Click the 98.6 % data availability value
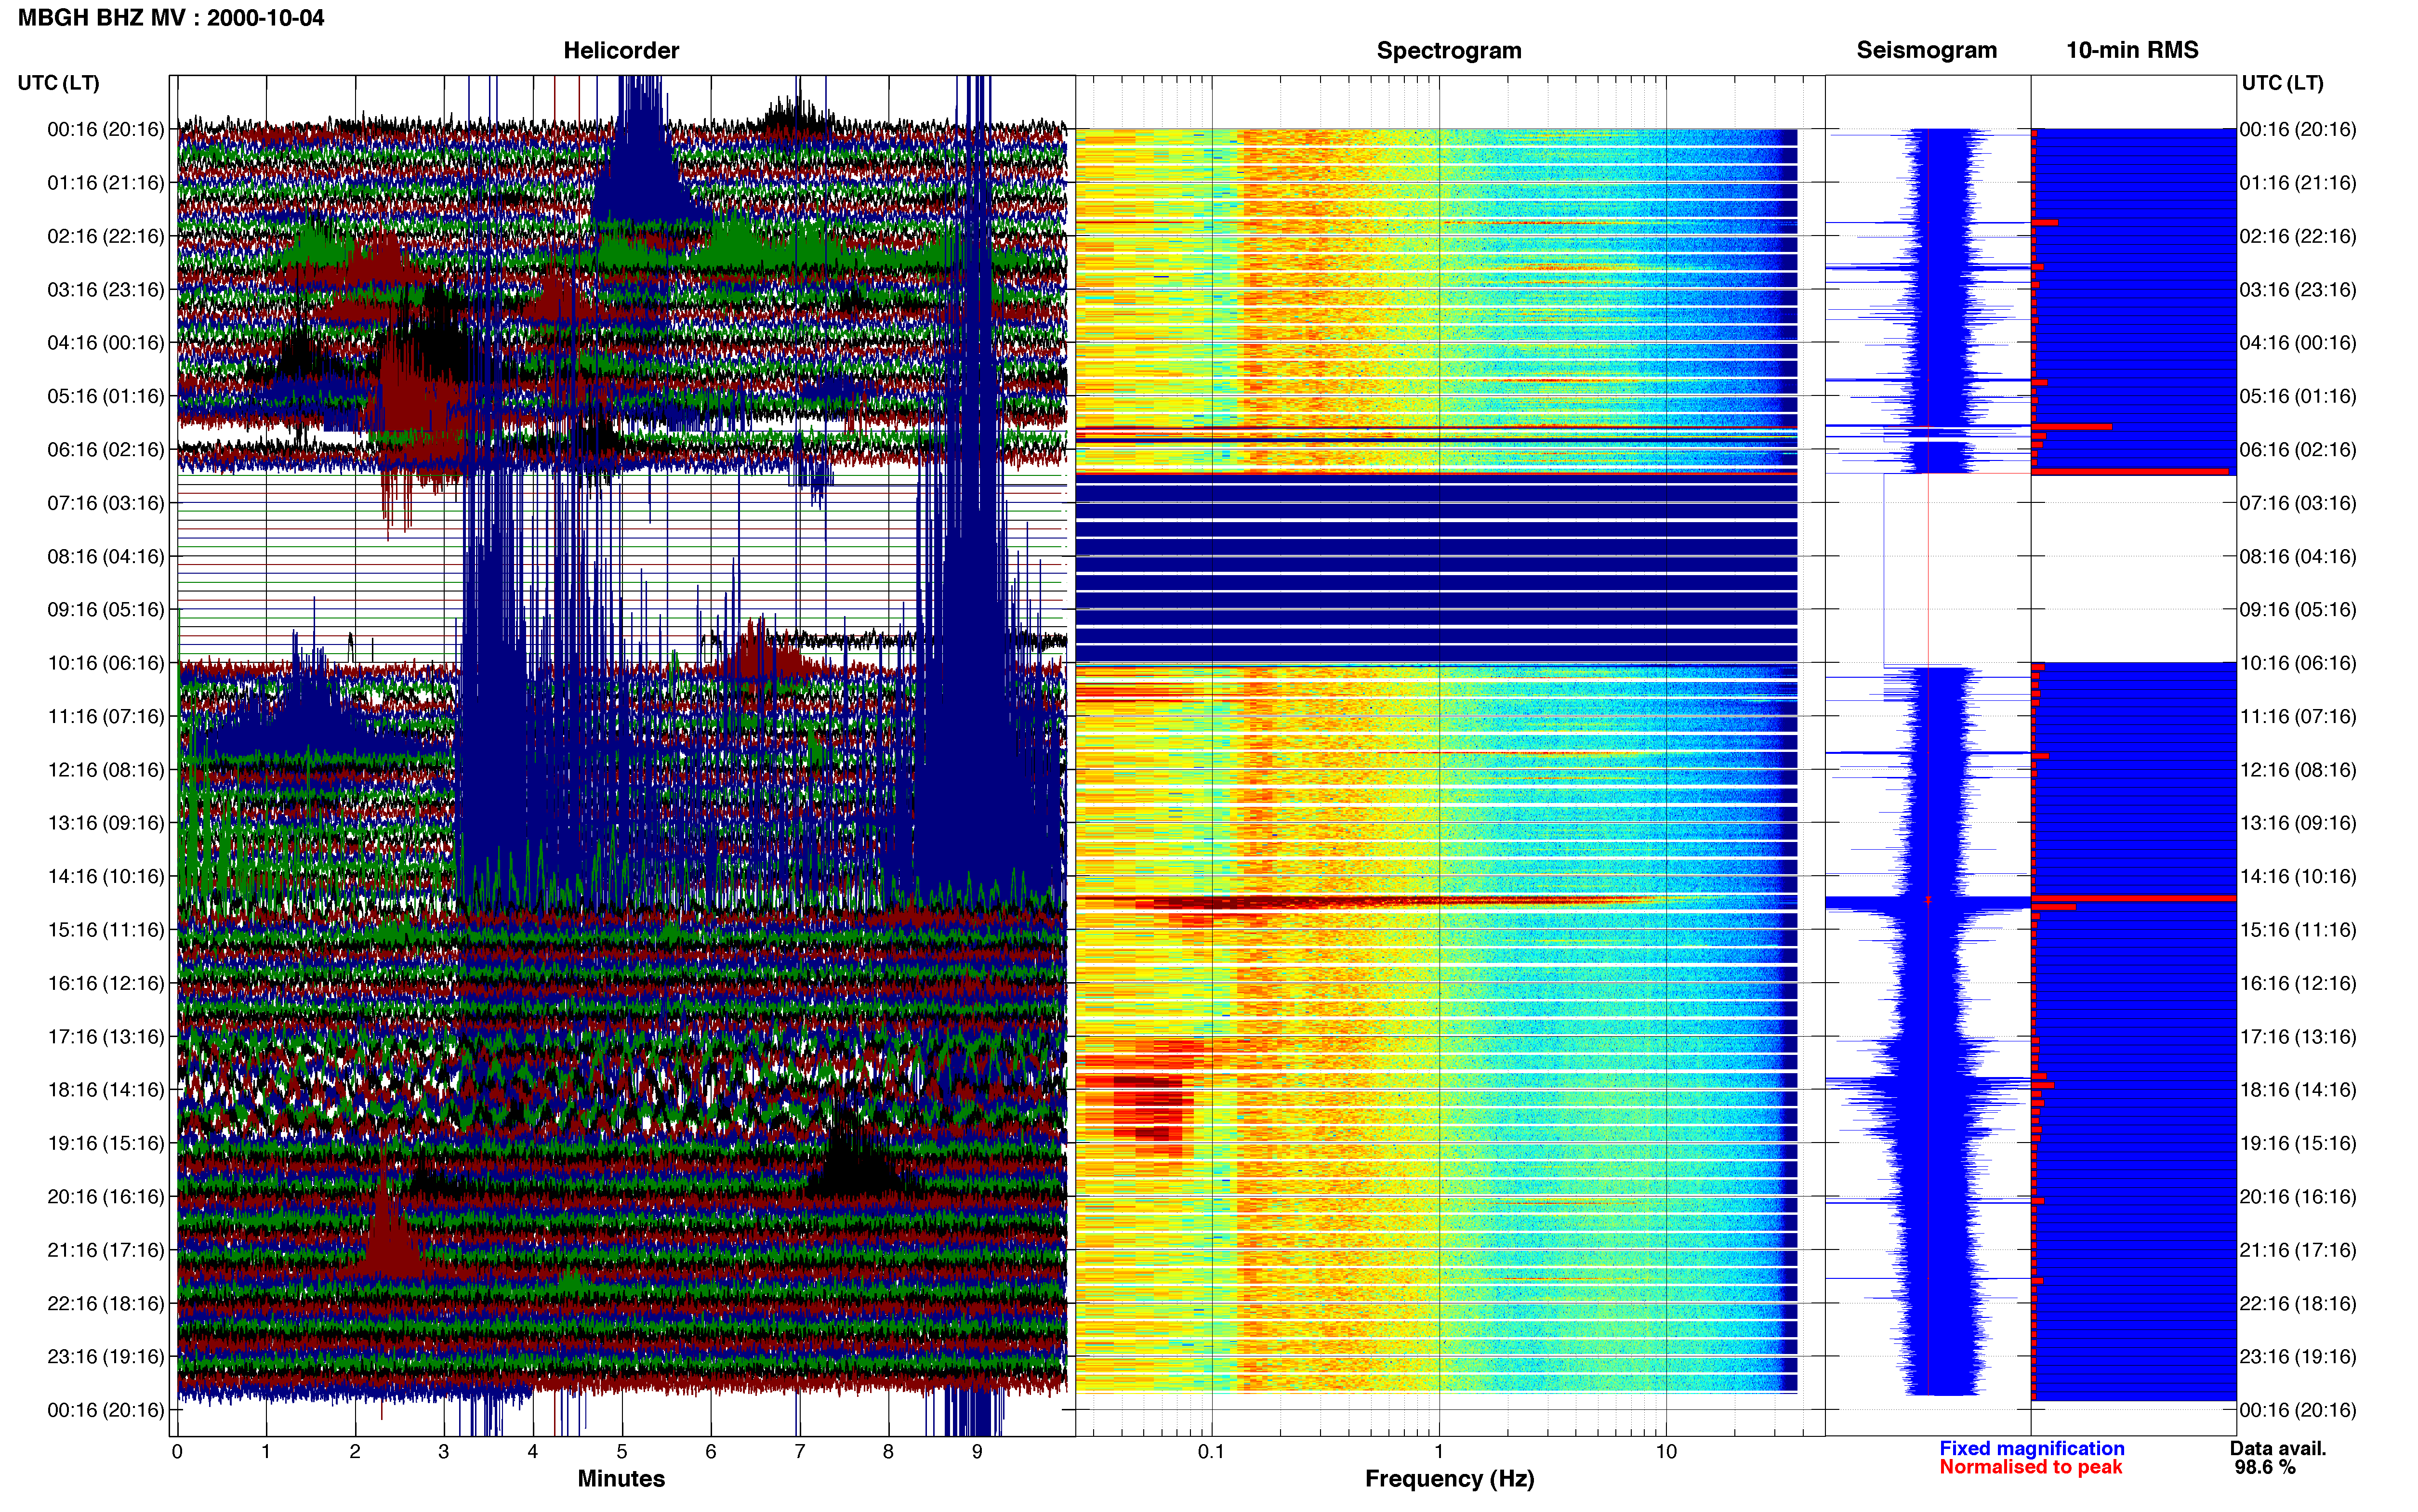This screenshot has width=2418, height=1512. pyautogui.click(x=2265, y=1467)
